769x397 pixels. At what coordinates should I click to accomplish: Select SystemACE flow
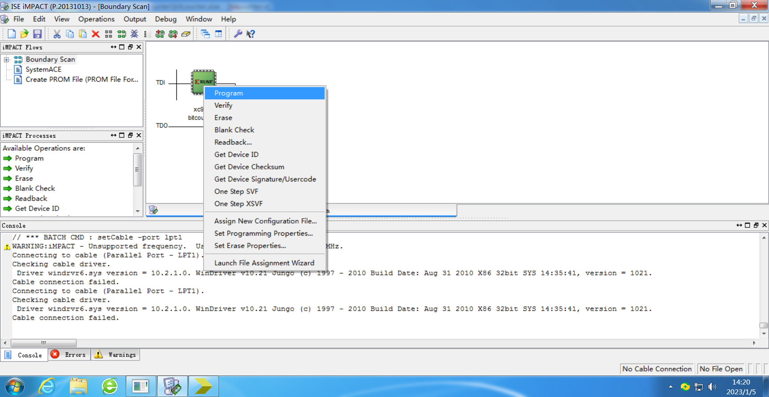coord(43,69)
